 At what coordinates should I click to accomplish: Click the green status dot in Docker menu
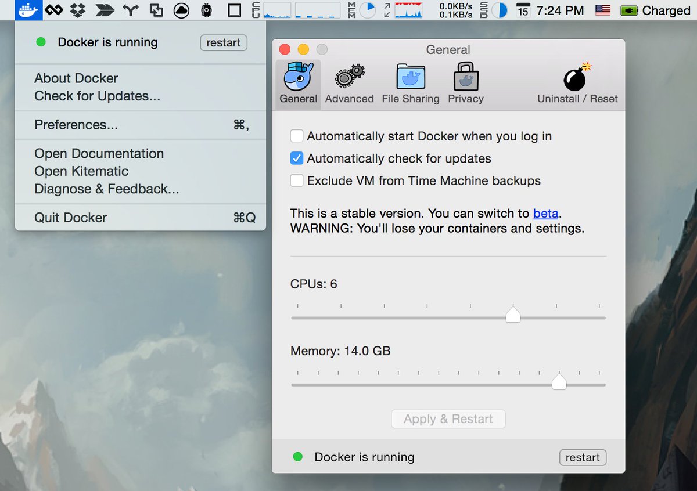41,42
